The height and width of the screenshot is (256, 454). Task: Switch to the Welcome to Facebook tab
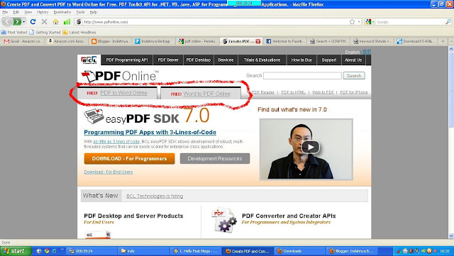point(285,41)
